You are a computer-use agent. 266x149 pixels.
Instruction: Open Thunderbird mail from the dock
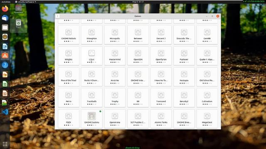pyautogui.click(x=5, y=18)
